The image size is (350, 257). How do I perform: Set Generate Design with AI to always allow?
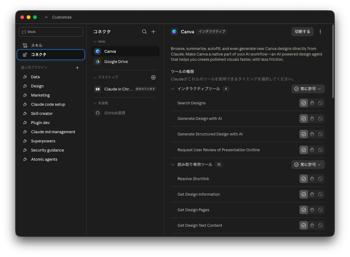[304, 119]
